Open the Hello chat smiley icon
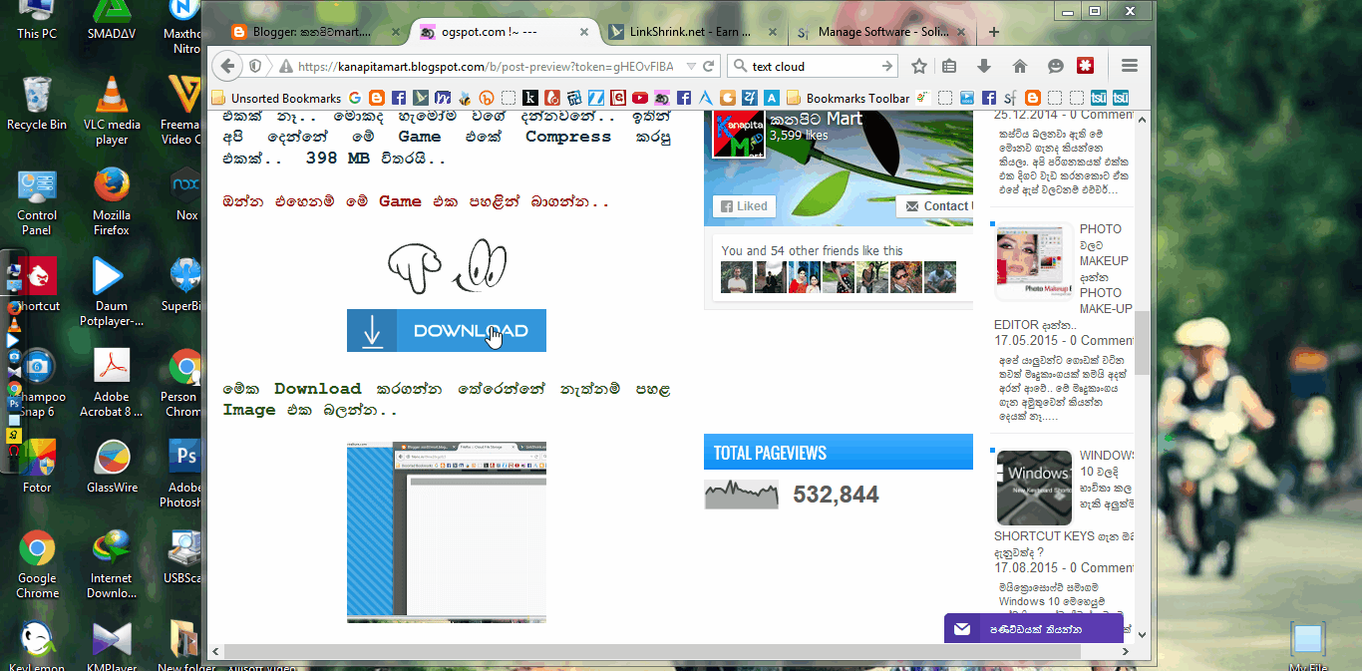The image size is (1362, 671). point(1055,66)
